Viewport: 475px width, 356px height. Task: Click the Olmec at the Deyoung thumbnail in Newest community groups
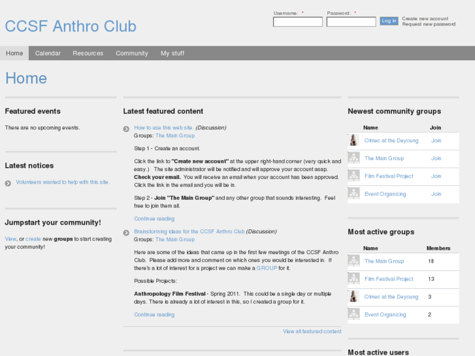(x=353, y=140)
